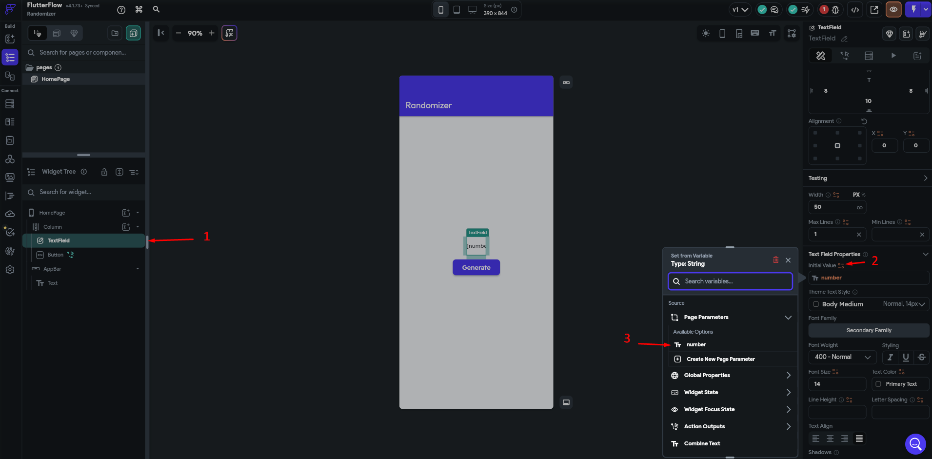
Task: Select Combine Text option
Action: (702, 443)
